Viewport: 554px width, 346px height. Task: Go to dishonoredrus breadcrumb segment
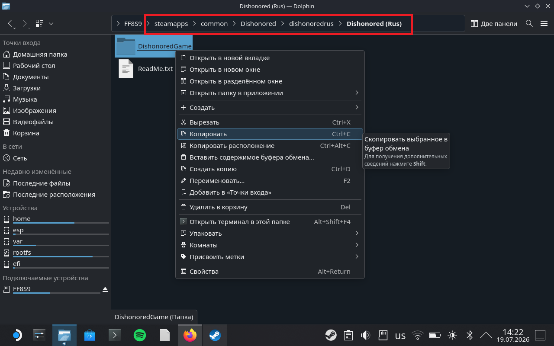[x=311, y=24]
